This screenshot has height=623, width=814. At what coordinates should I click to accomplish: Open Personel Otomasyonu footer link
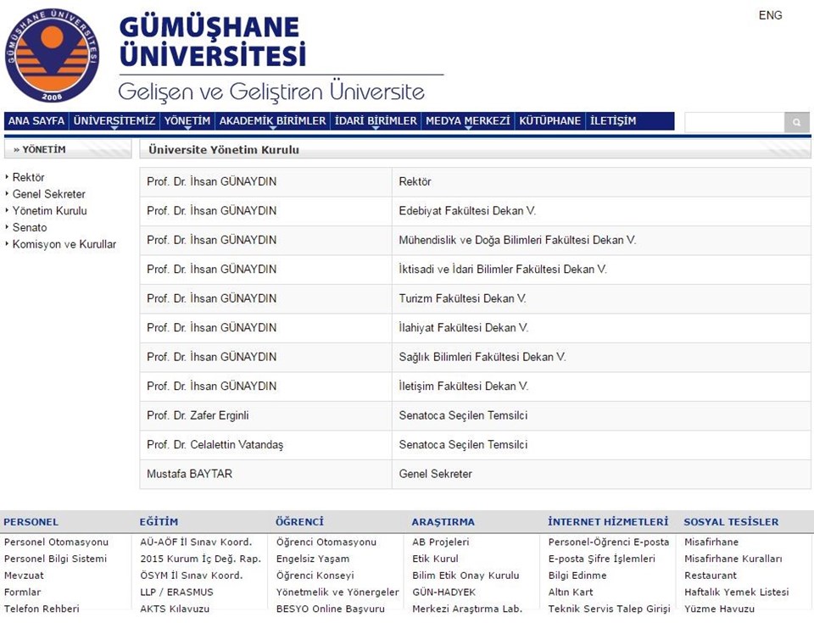[x=56, y=542]
